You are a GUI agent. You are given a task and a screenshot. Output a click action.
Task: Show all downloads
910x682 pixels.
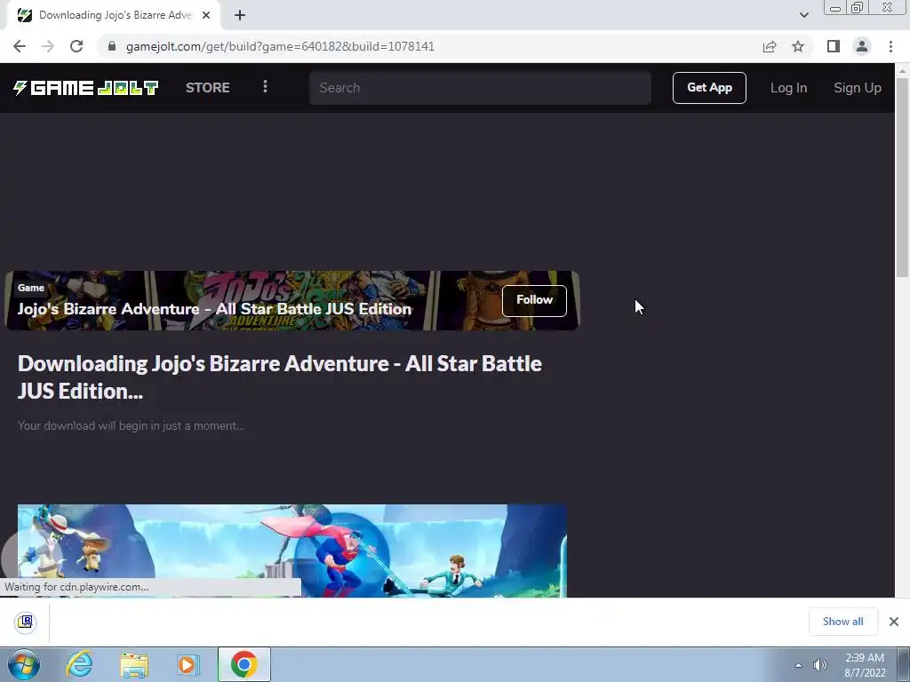pos(842,622)
